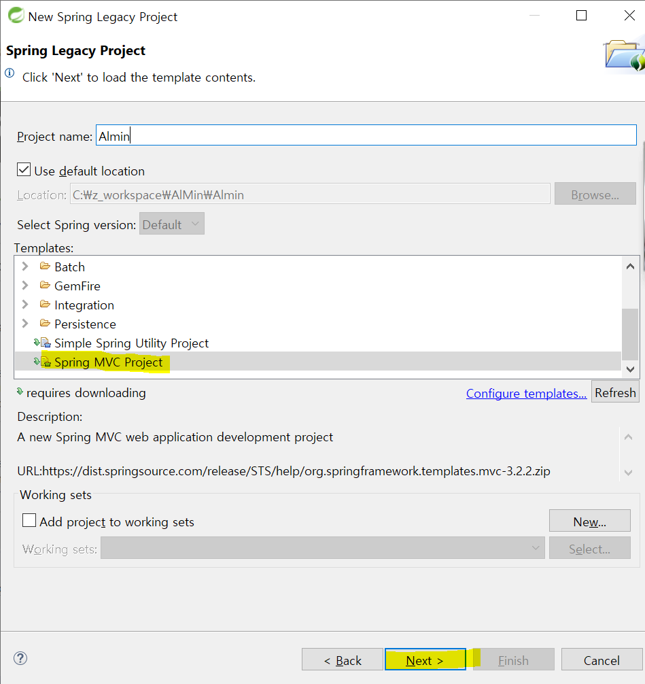The image size is (645, 684).
Task: Click templates list scroll down arrow
Action: coord(630,369)
